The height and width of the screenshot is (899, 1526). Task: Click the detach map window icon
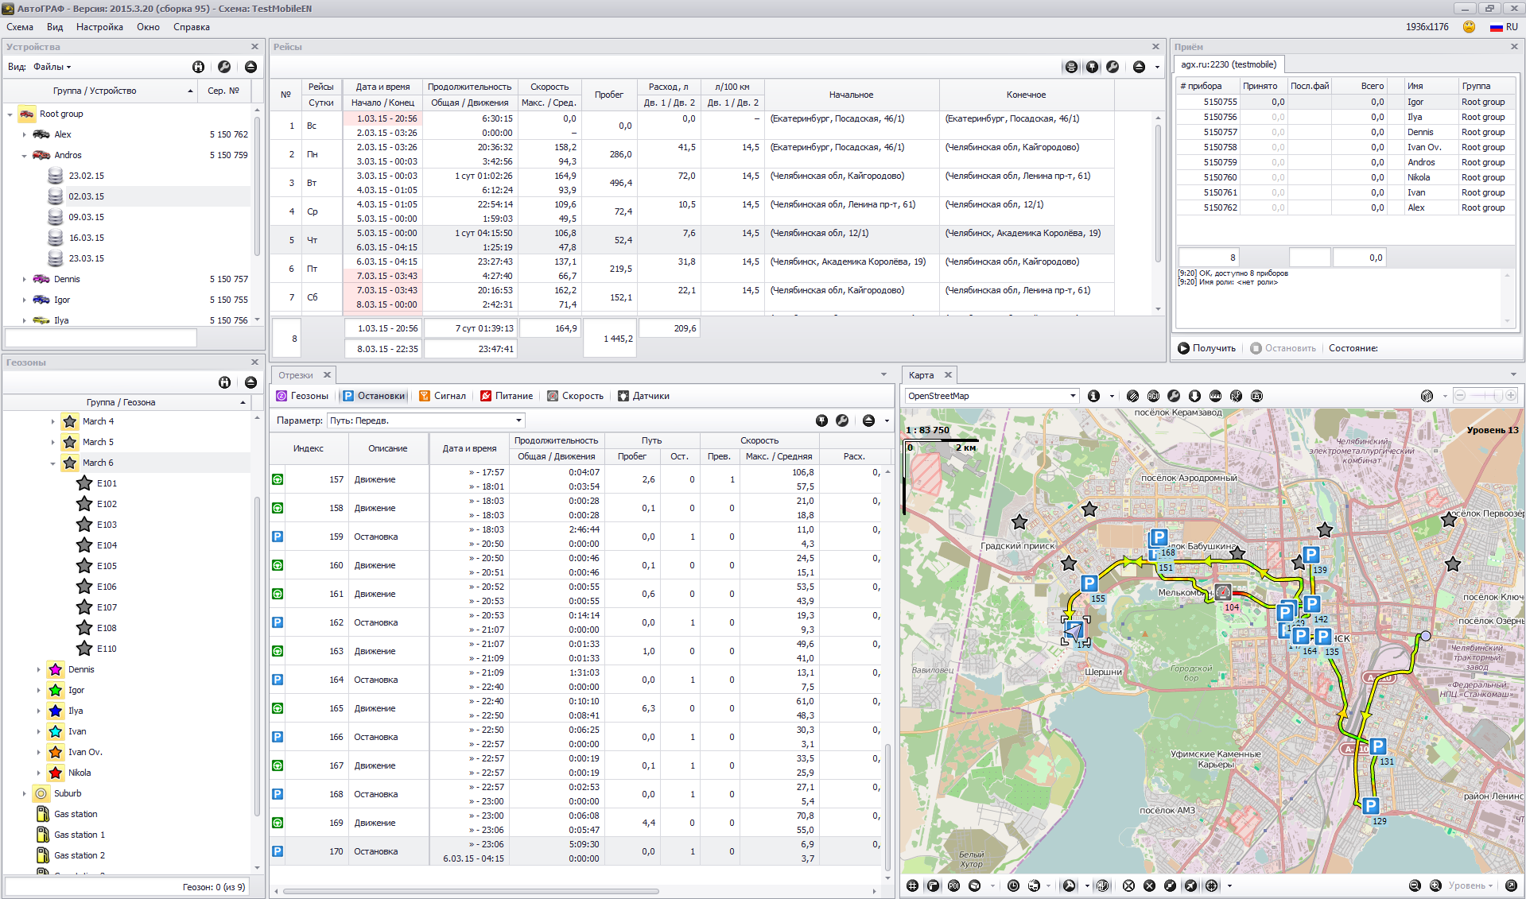(x=1510, y=885)
